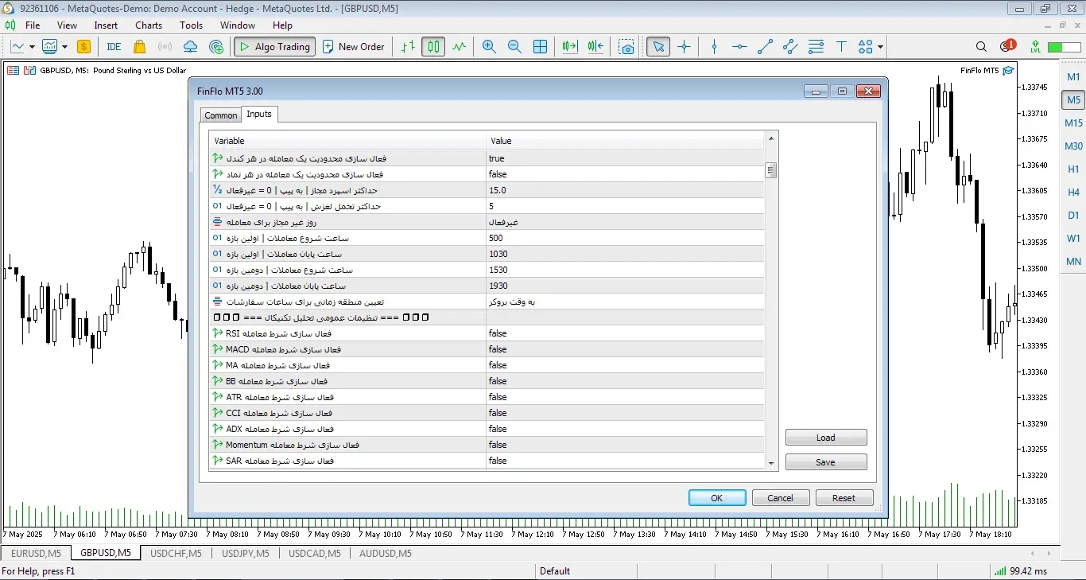Viewport: 1086px width, 580px height.
Task: Zoom in on the chart
Action: pyautogui.click(x=489, y=47)
